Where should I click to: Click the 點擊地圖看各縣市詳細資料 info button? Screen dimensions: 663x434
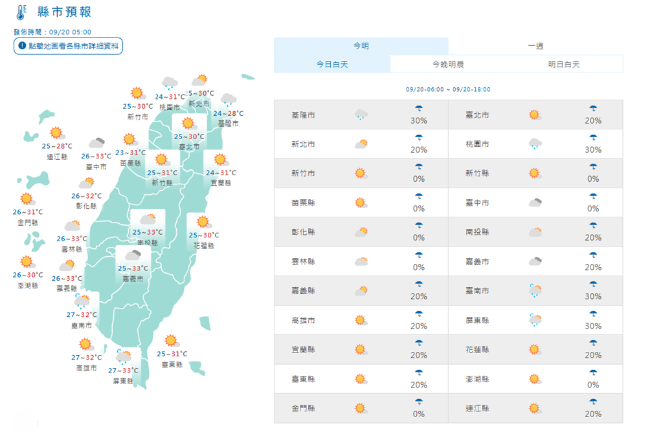[x=68, y=46]
